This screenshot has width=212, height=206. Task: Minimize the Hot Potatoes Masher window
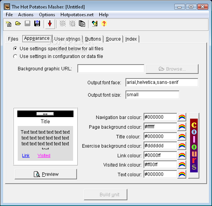coord(179,7)
